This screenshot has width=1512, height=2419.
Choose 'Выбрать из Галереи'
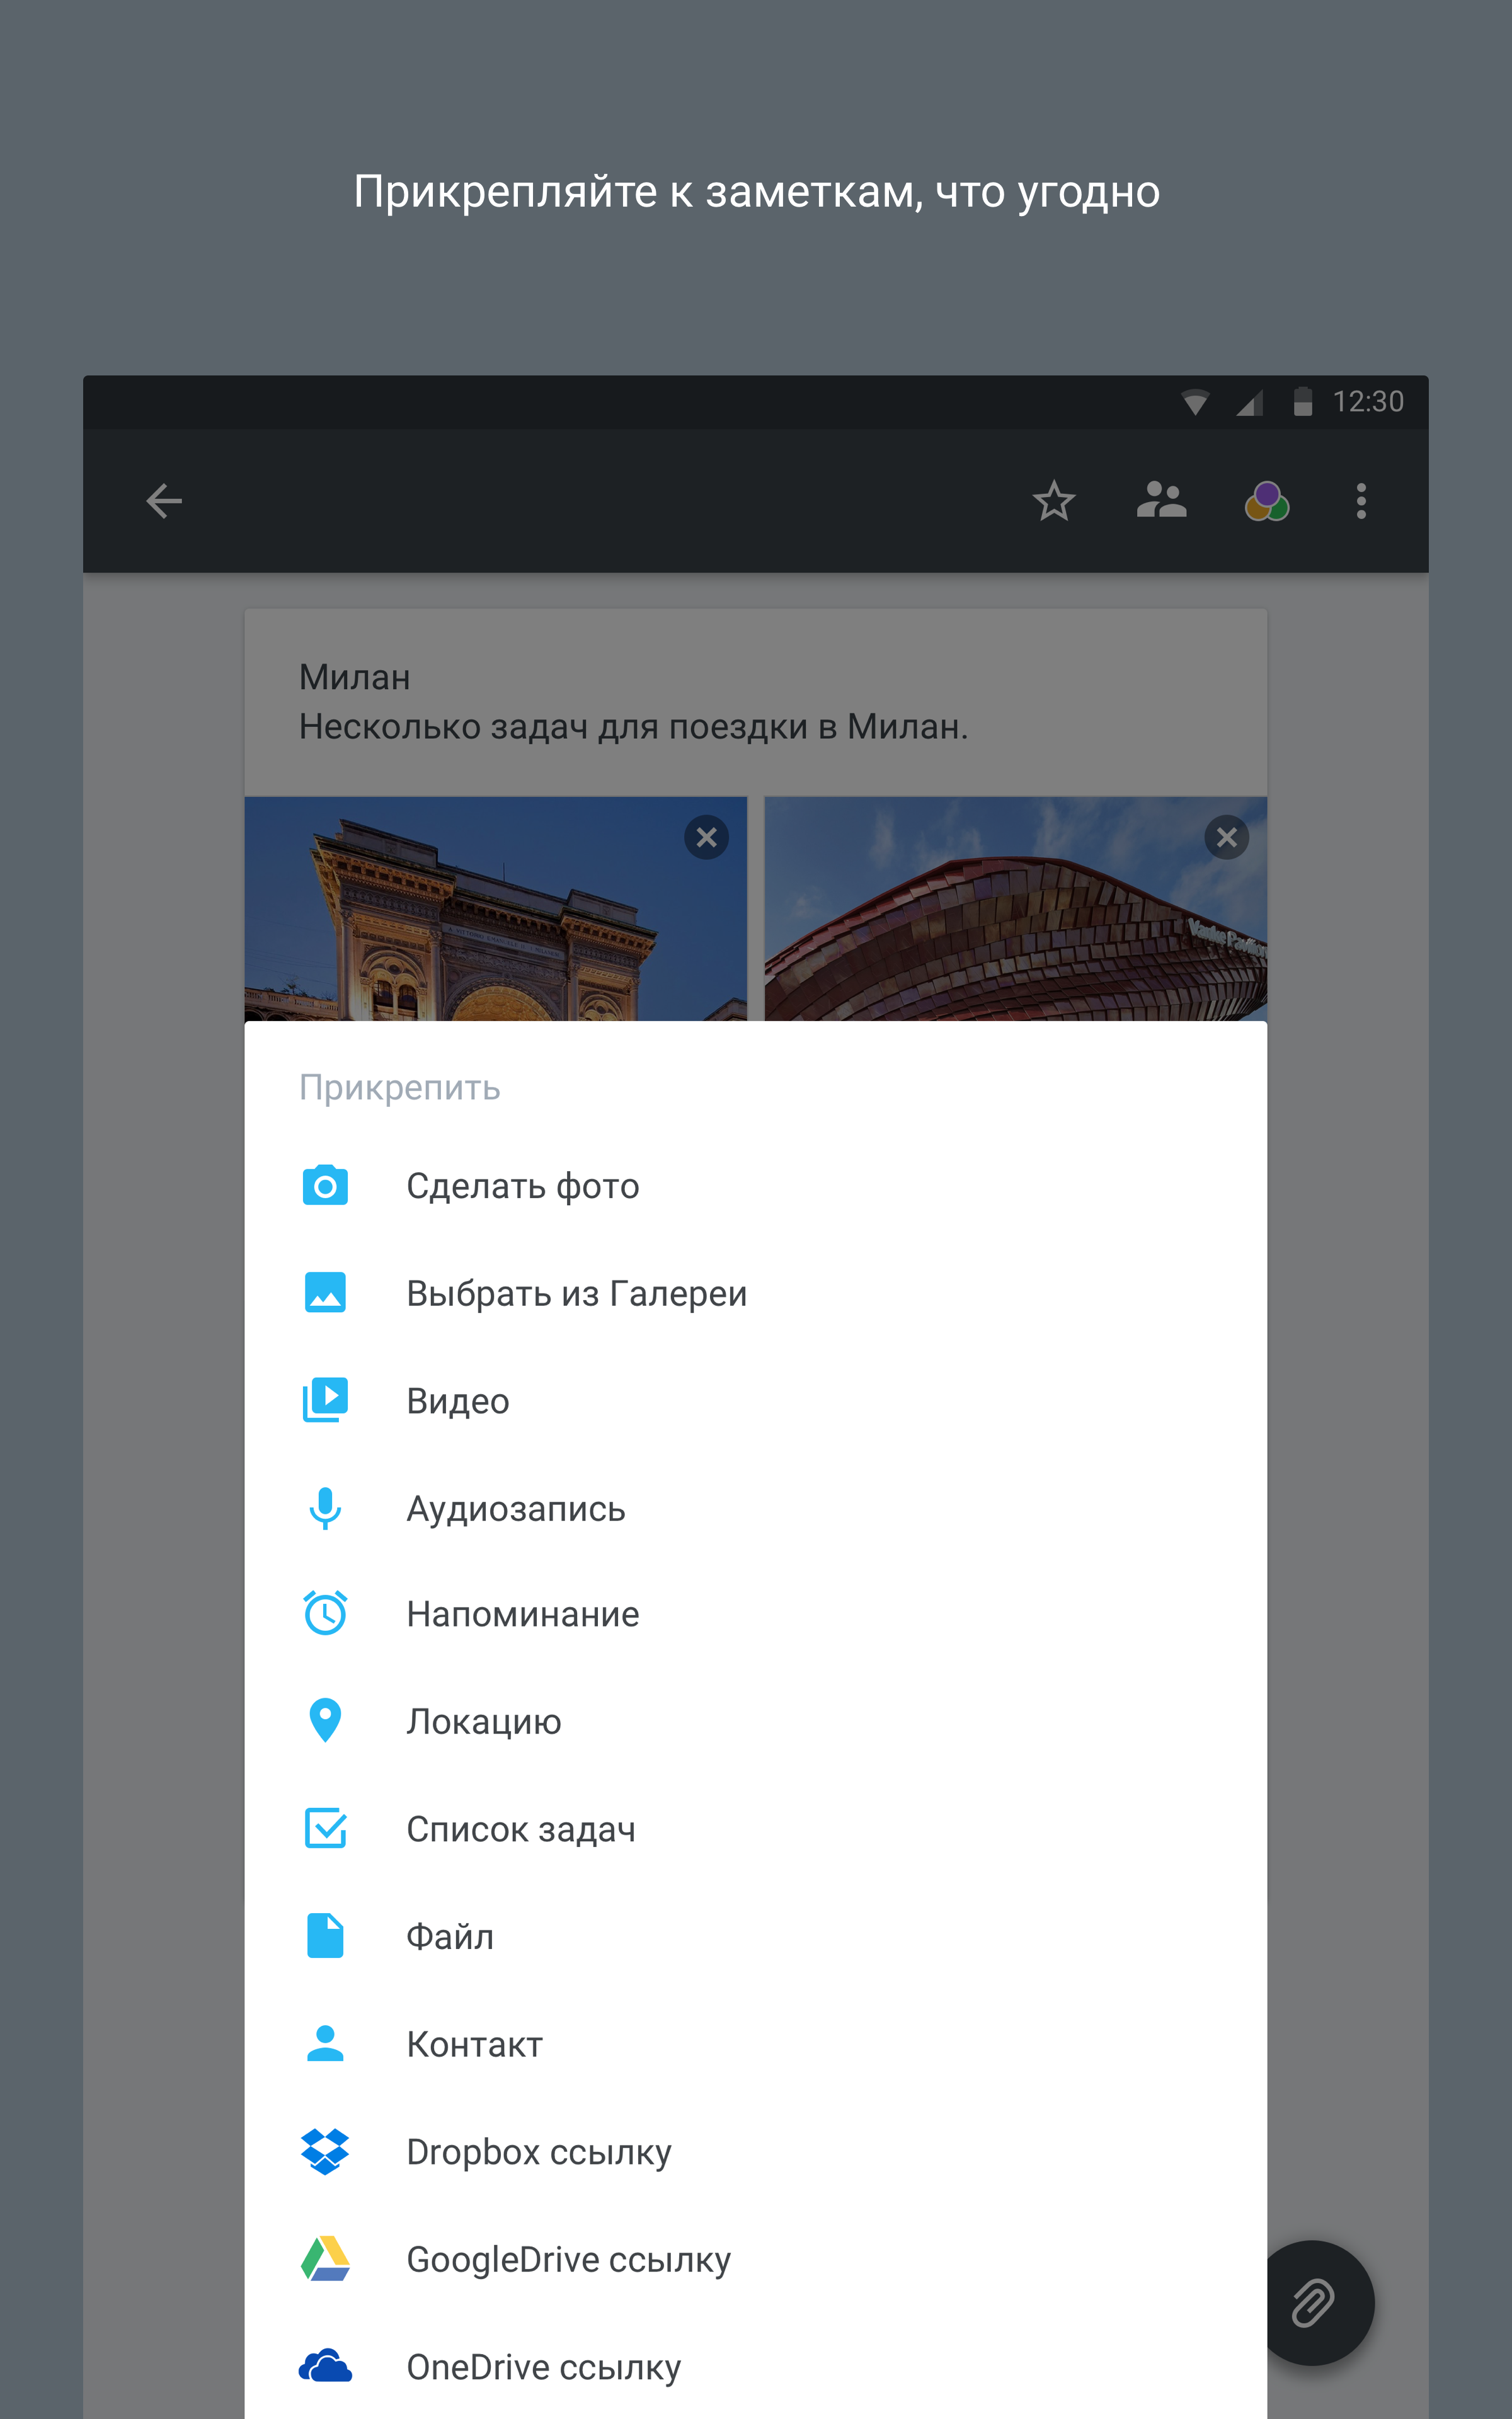click(755, 1293)
